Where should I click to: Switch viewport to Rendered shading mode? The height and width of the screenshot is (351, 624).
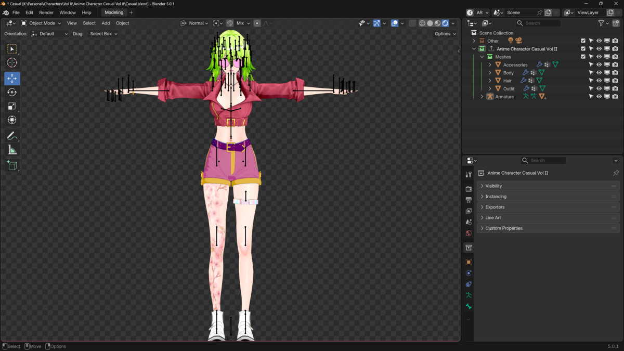(445, 23)
